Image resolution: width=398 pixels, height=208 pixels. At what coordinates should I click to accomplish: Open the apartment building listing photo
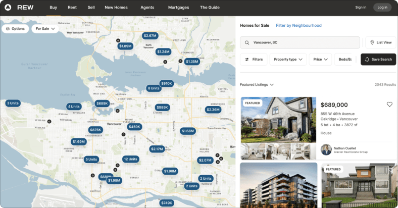pos(278,185)
